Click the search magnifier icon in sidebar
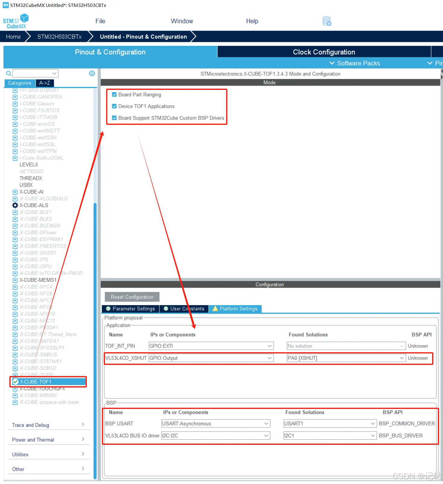 pyautogui.click(x=9, y=73)
